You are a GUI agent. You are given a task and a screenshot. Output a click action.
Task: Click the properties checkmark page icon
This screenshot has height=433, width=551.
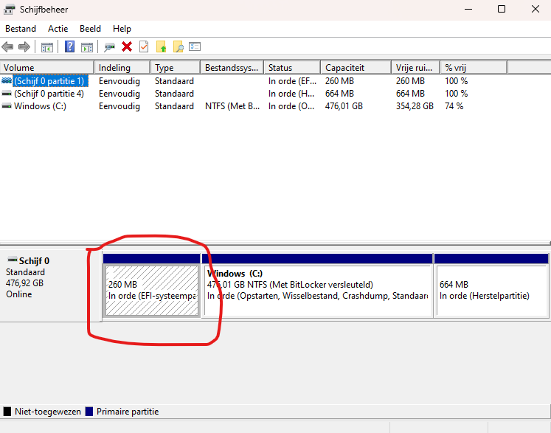tap(144, 47)
